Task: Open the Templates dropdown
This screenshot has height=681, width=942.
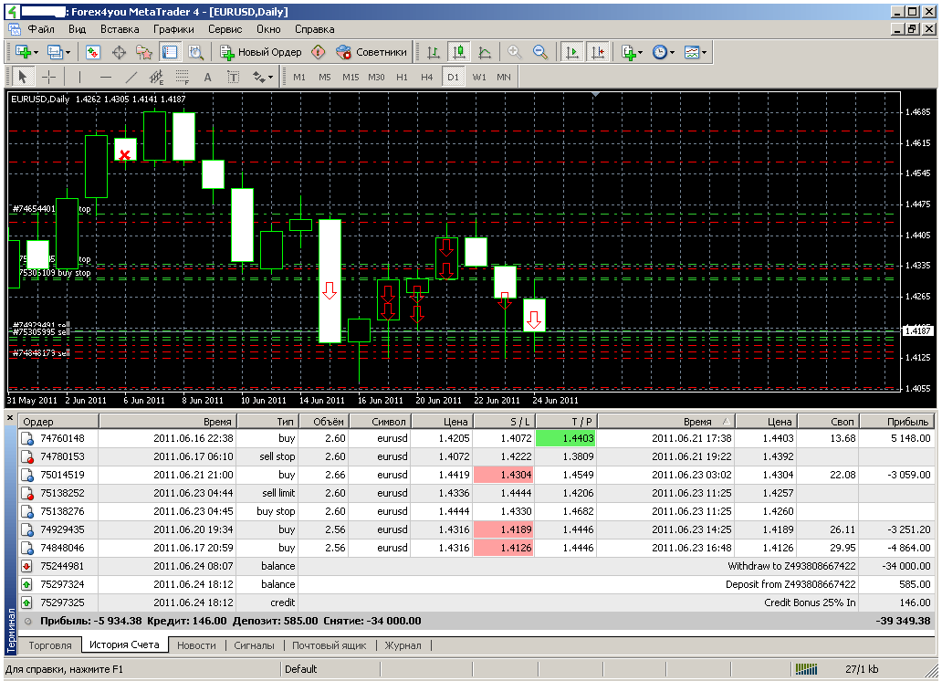Action: pos(696,52)
